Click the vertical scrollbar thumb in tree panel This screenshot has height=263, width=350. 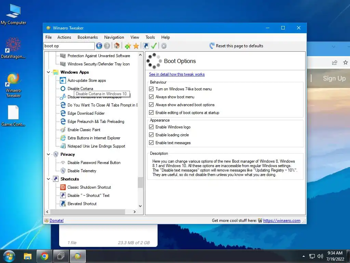click(140, 183)
